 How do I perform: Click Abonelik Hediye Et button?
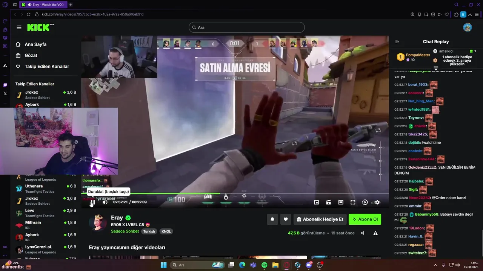point(320,219)
